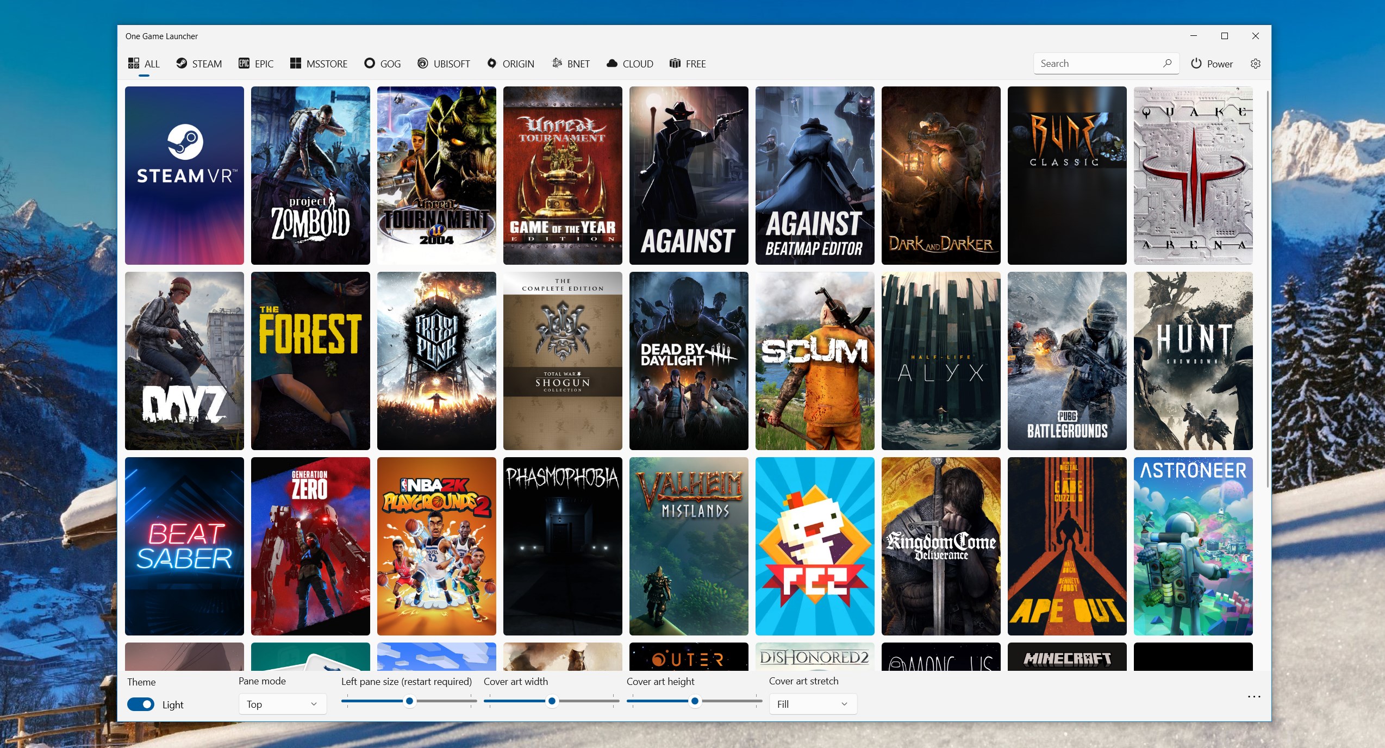
Task: Expand the Pane mode dropdown
Action: 282,704
